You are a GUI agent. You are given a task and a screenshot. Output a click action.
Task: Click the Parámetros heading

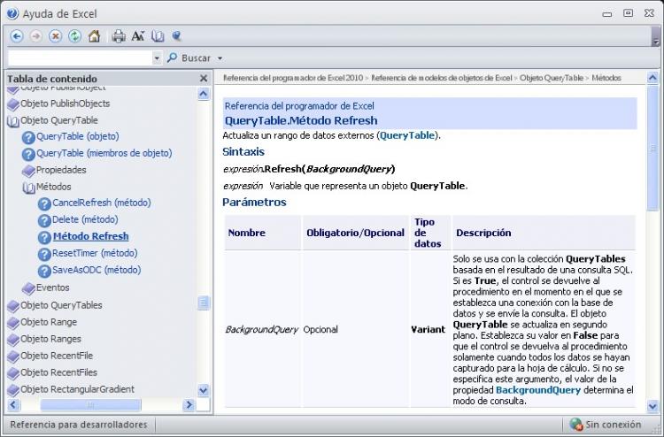click(x=254, y=202)
